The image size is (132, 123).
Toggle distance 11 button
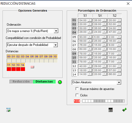[x=9, y=65]
